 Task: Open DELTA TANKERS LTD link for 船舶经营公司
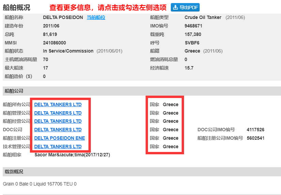click(x=58, y=121)
